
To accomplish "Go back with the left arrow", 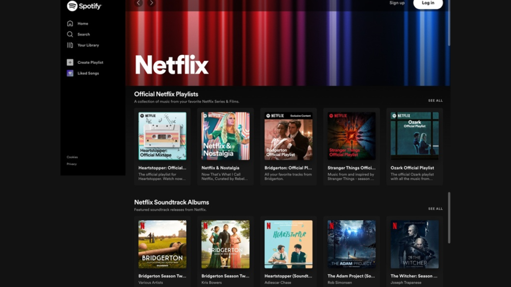I will tap(139, 3).
